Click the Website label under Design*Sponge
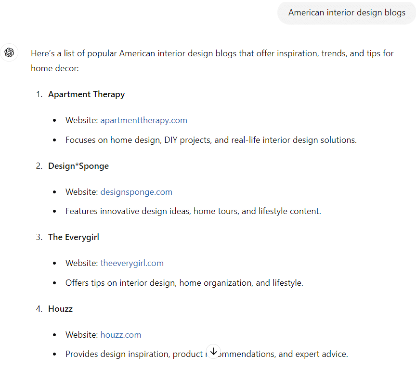416x368 pixels. [x=81, y=191]
